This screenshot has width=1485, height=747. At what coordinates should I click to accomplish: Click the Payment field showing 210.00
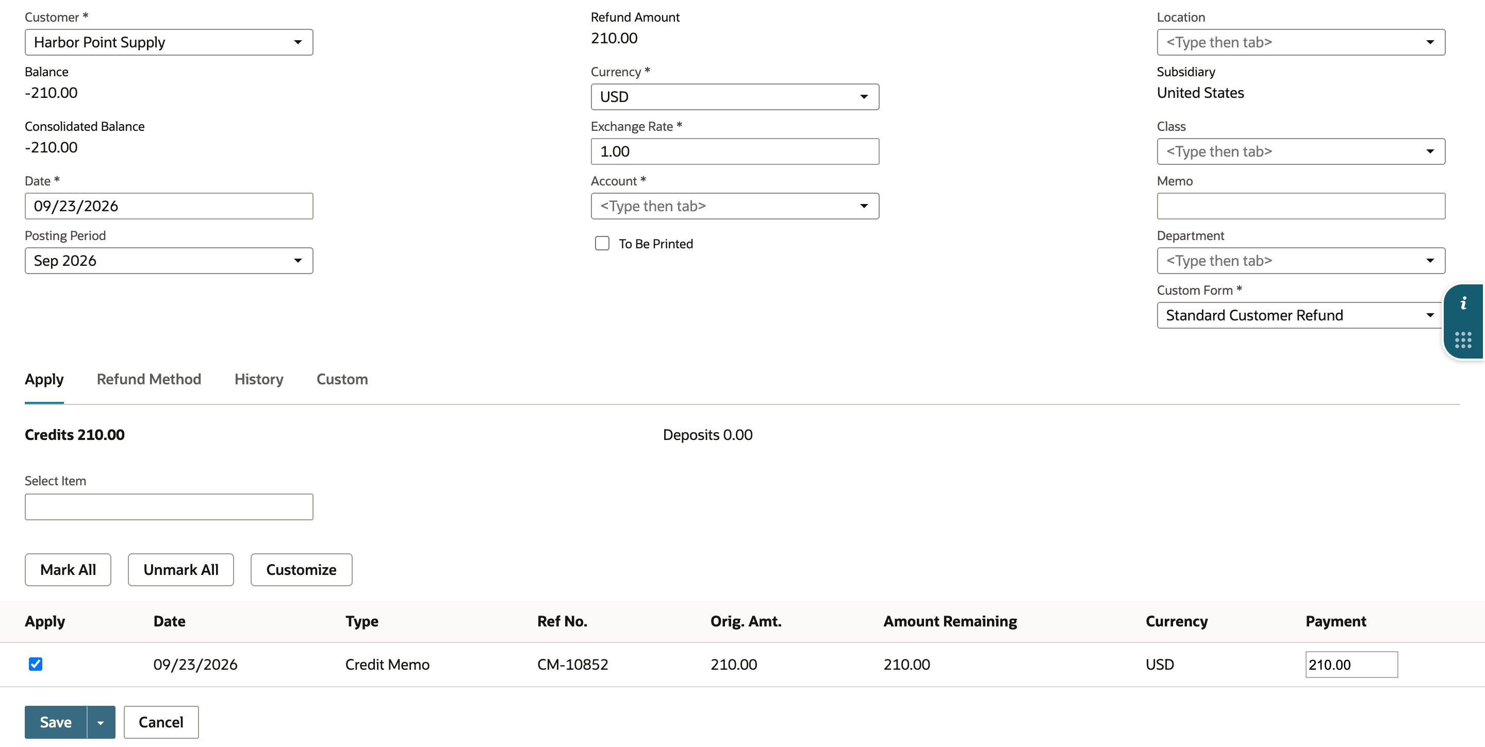pyautogui.click(x=1351, y=665)
